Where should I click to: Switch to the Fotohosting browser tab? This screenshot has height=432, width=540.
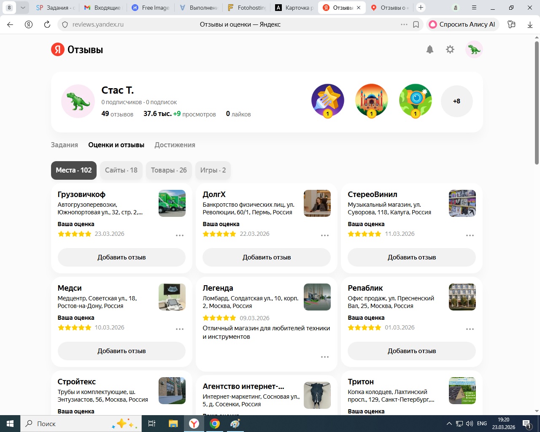point(247,8)
